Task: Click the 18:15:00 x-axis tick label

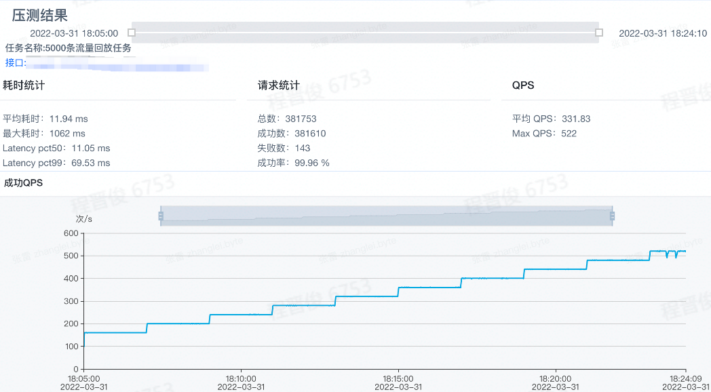Action: tap(398, 378)
